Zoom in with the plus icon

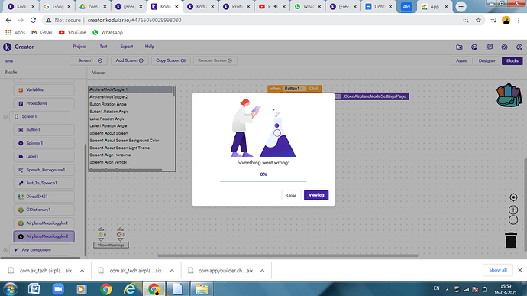pos(513,210)
